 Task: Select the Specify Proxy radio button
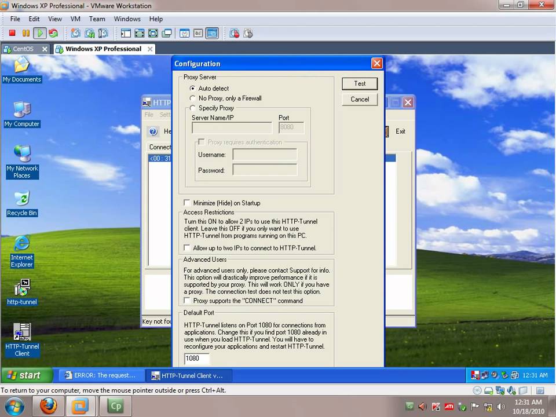pyautogui.click(x=193, y=108)
